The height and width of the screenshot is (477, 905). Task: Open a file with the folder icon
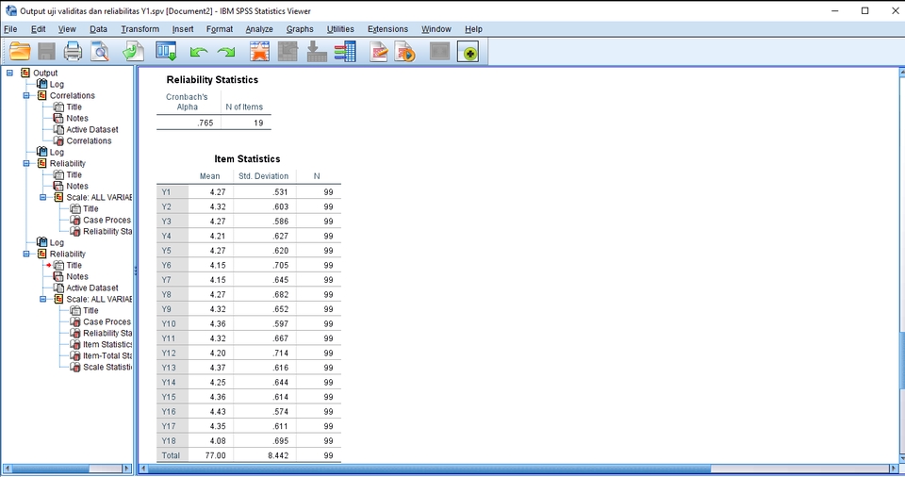pos(20,52)
